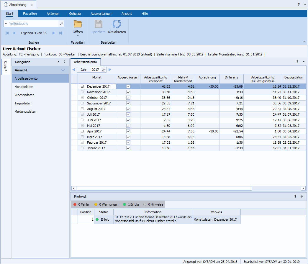This screenshot has height=264, width=308.
Task: Switch to the Aktionen ribbon tab
Action: (53, 14)
